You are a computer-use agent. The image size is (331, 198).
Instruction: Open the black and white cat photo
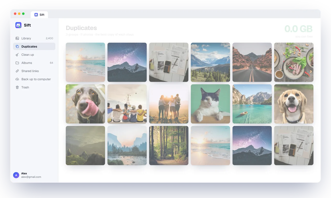[210, 104]
